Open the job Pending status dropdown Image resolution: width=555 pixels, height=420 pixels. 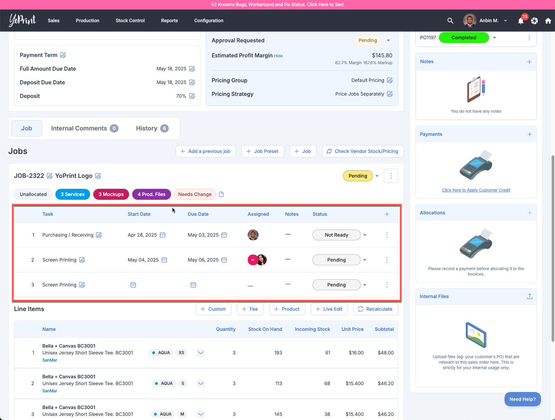377,176
